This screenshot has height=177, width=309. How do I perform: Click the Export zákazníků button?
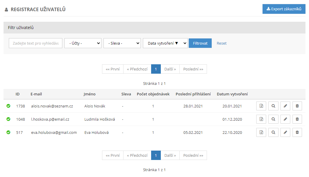284,9
